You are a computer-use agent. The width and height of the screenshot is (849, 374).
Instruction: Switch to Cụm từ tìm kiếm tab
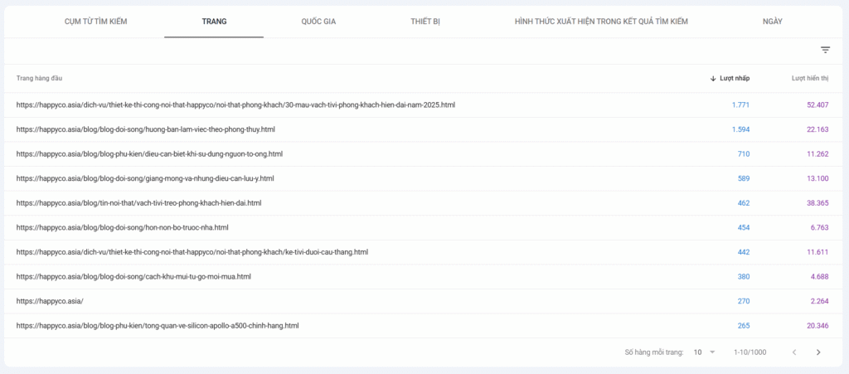coord(96,21)
